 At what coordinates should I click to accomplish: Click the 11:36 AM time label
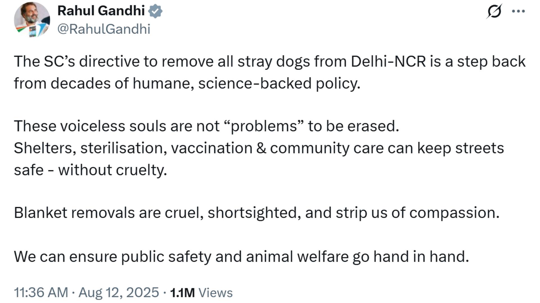(x=41, y=293)
